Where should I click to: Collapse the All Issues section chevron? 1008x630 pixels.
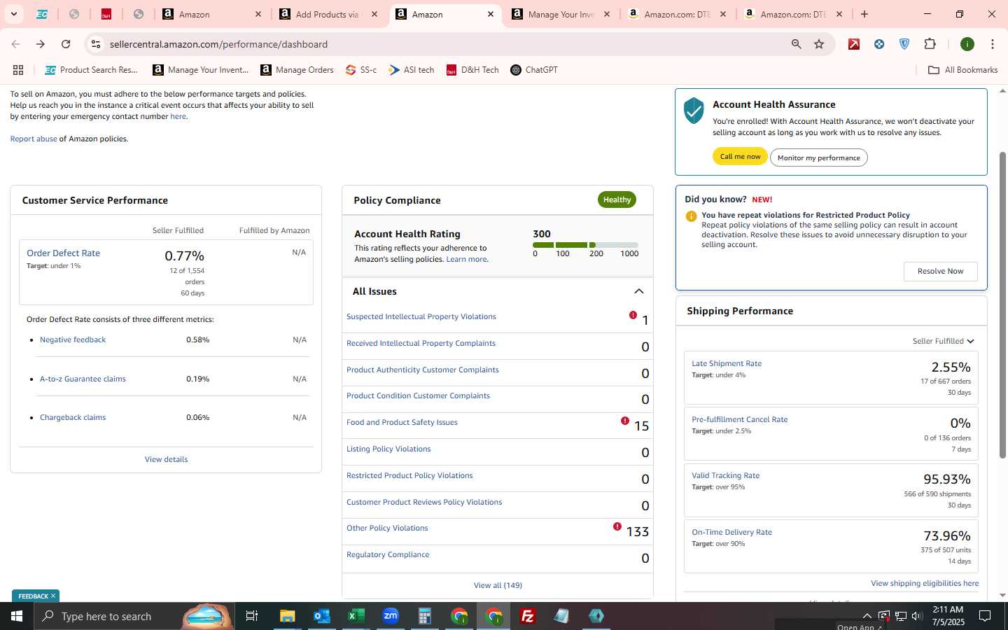point(638,291)
